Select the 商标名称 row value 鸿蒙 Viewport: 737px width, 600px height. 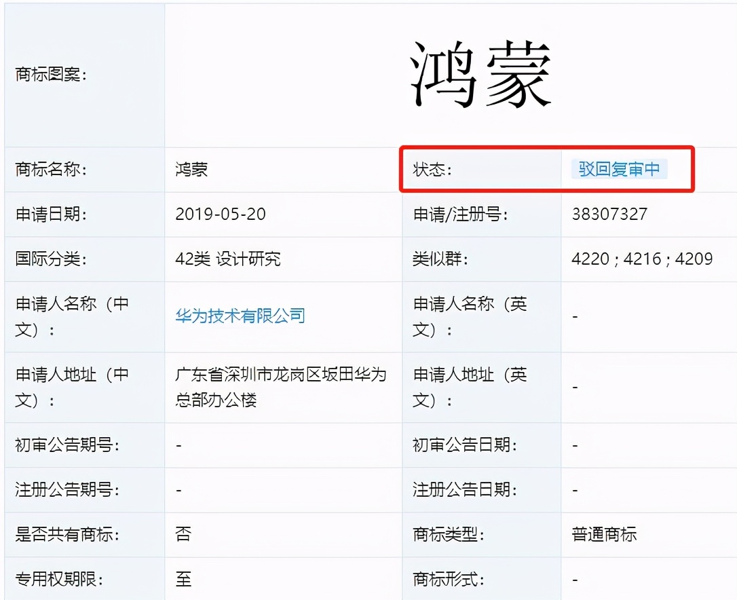click(x=191, y=169)
